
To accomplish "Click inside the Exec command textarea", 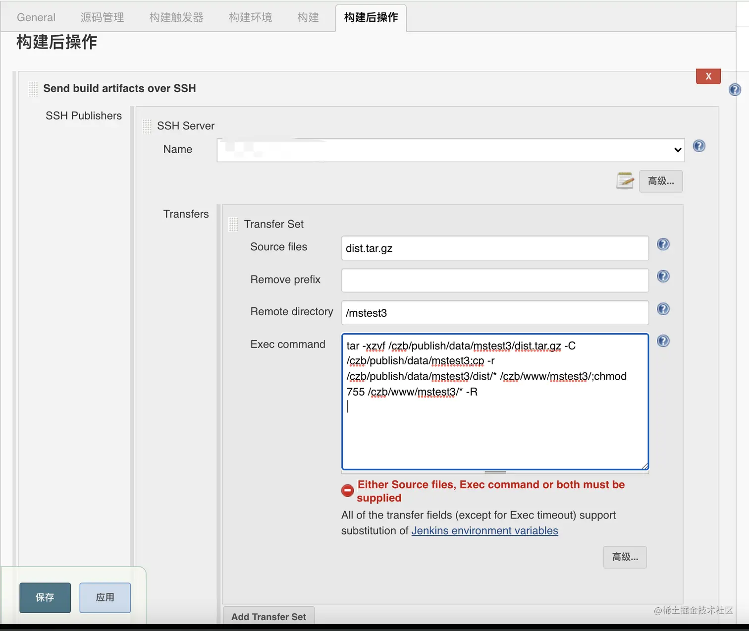I will 495,402.
